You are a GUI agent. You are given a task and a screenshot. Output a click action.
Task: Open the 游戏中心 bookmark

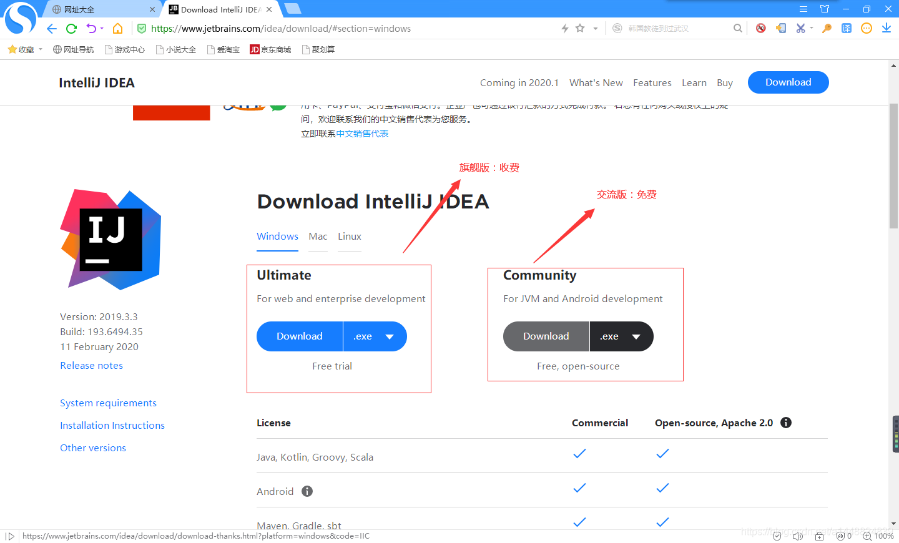124,49
